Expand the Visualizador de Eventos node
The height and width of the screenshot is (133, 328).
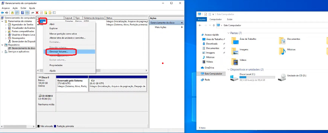point(6,28)
